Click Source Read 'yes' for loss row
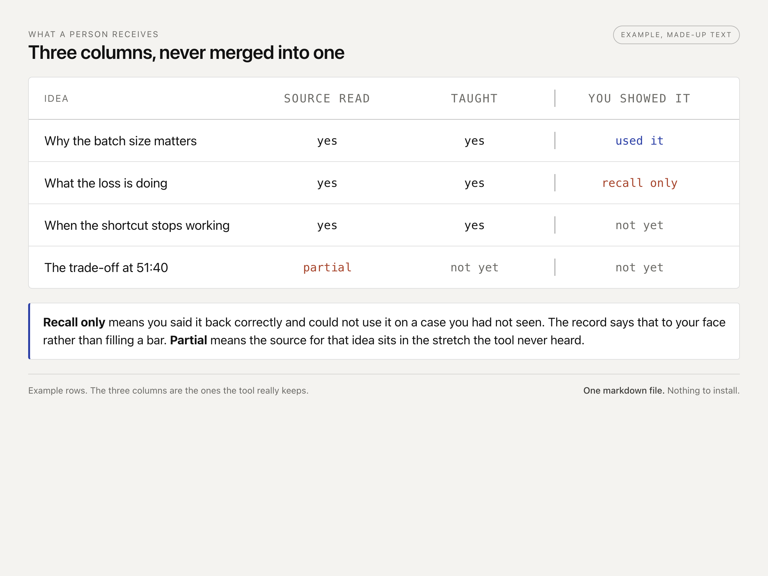Viewport: 768px width, 576px height. click(327, 183)
